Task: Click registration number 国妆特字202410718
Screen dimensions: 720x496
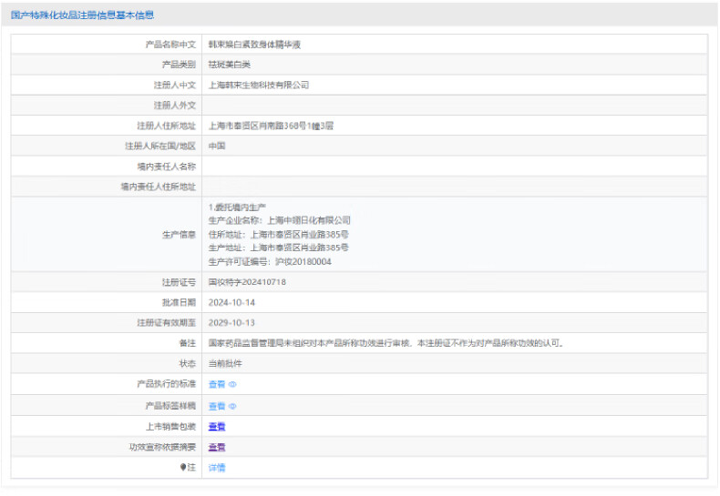Action: click(x=247, y=282)
